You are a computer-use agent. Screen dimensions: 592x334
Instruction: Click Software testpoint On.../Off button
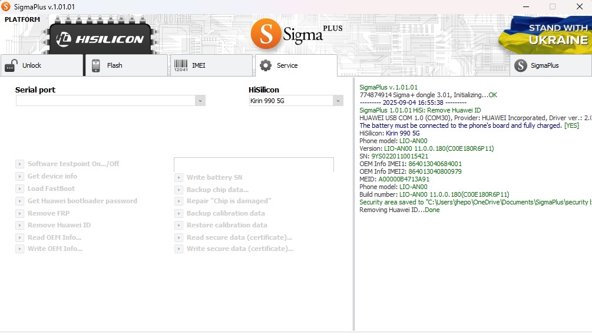pyautogui.click(x=68, y=164)
